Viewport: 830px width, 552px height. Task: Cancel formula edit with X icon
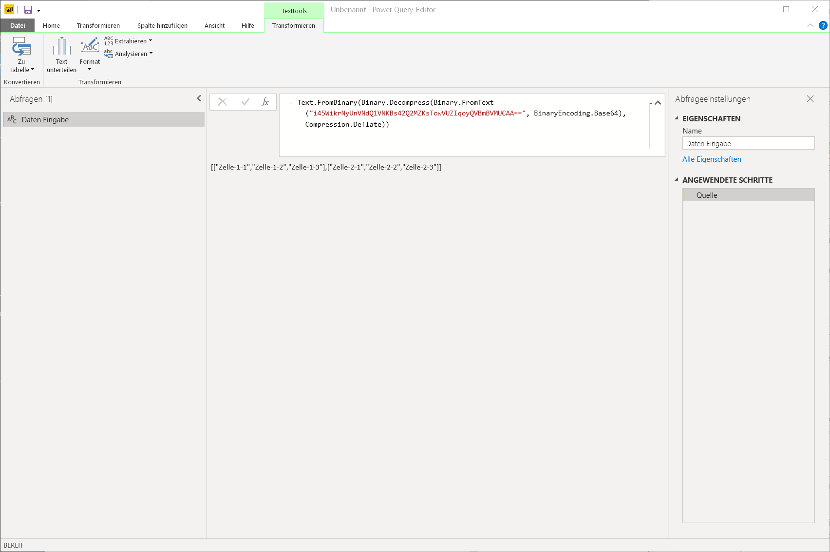click(x=223, y=102)
